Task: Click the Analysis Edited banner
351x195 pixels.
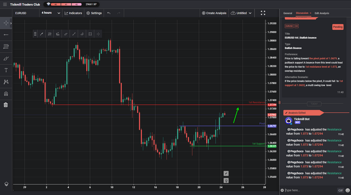Action: (x=304, y=112)
